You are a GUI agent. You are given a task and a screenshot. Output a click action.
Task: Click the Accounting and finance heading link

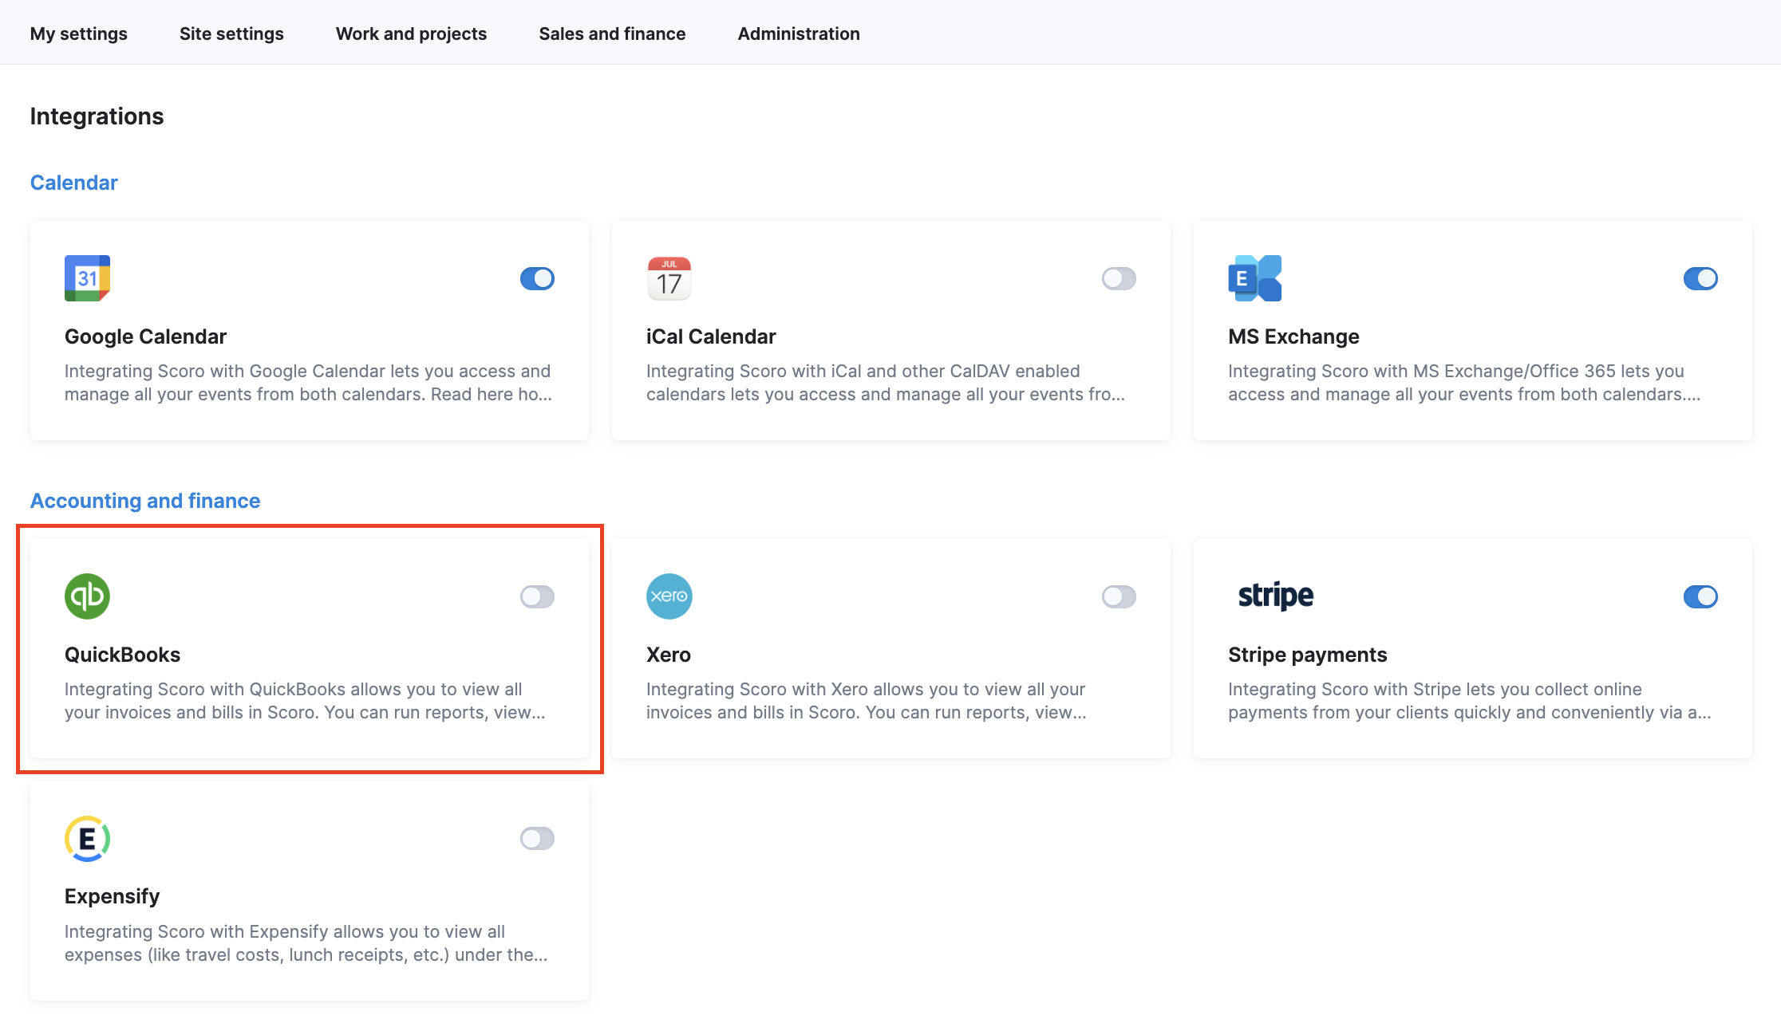tap(145, 501)
